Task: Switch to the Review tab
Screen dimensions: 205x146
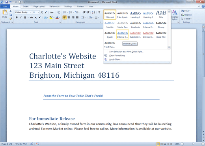Action: 80,6
